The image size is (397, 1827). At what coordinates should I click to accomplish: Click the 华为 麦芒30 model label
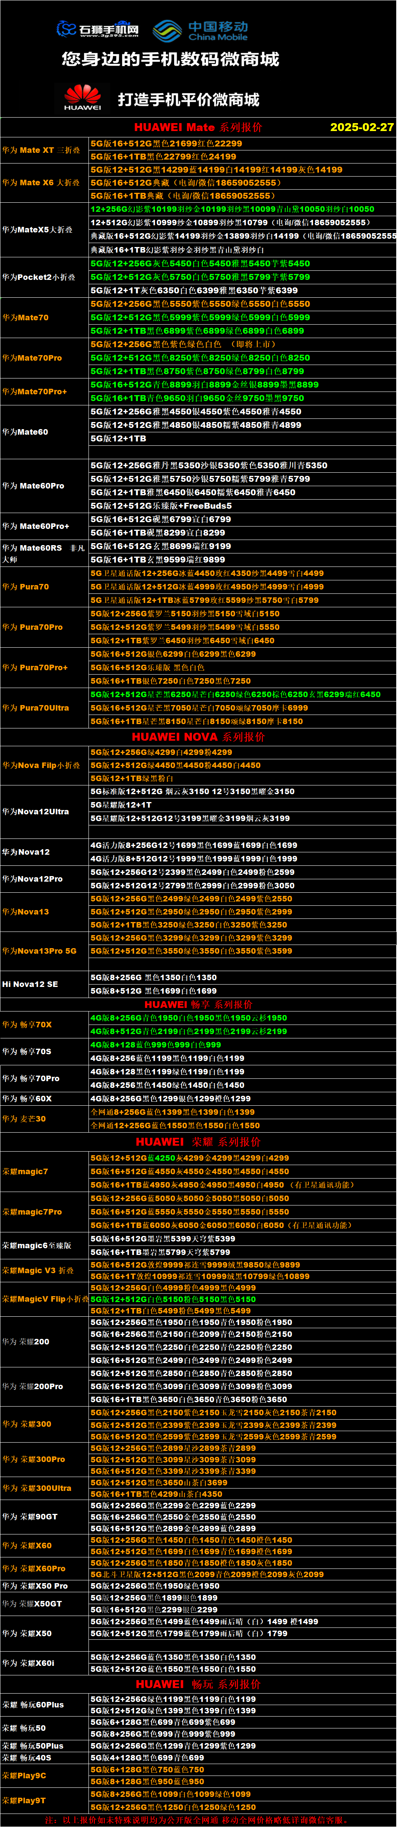pos(24,1118)
